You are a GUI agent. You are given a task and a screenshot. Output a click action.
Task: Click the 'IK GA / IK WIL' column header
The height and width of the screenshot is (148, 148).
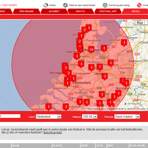pos(138,146)
